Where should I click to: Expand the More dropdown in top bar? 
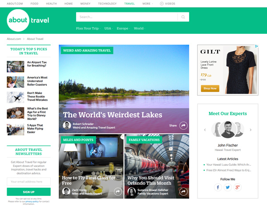click(147, 4)
